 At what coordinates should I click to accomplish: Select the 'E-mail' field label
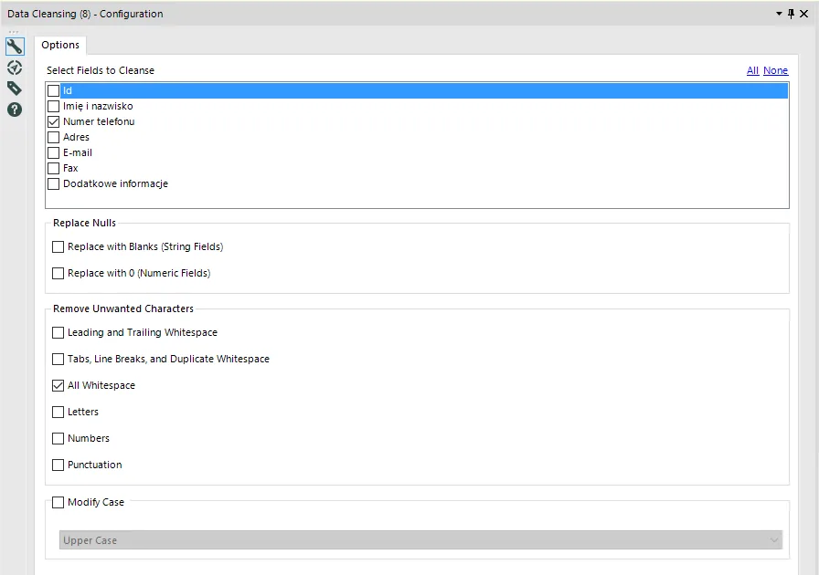pyautogui.click(x=78, y=153)
